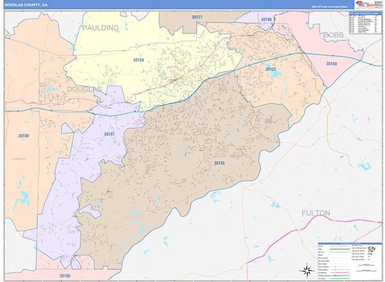Click the DOUGLAS county label
The image size is (385, 282).
[84, 89]
